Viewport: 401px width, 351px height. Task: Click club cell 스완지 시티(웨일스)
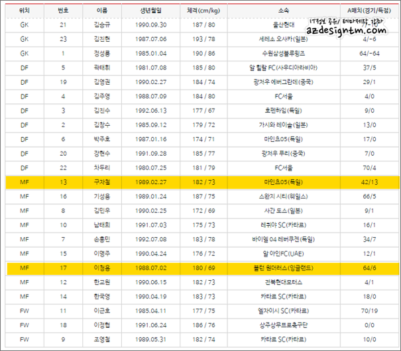(284, 197)
